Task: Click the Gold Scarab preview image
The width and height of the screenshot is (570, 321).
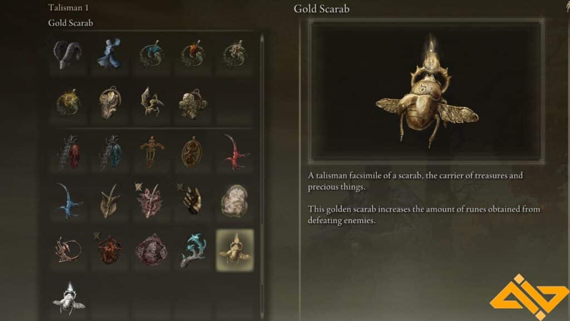Action: [x=426, y=91]
